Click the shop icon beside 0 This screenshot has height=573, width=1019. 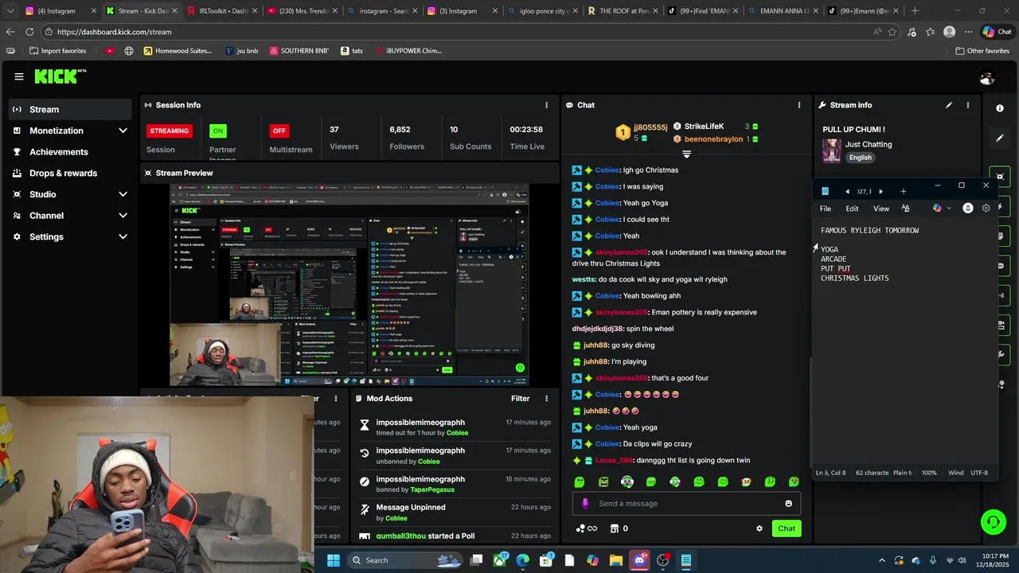pos(615,528)
